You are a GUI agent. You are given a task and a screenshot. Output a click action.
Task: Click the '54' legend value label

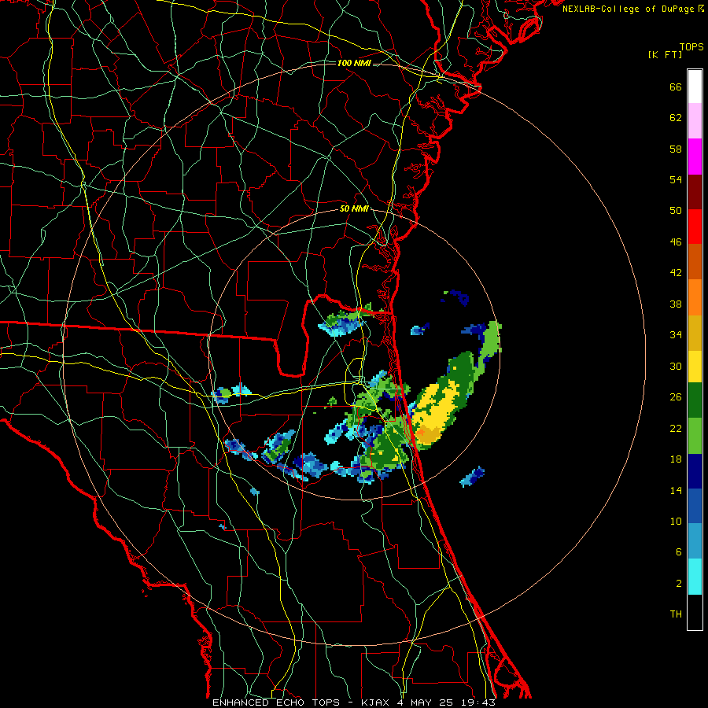click(676, 179)
